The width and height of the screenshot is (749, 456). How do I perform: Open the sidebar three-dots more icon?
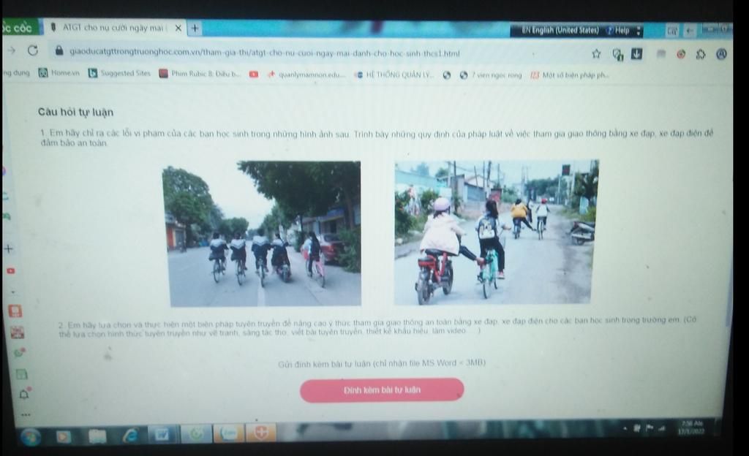(x=26, y=415)
